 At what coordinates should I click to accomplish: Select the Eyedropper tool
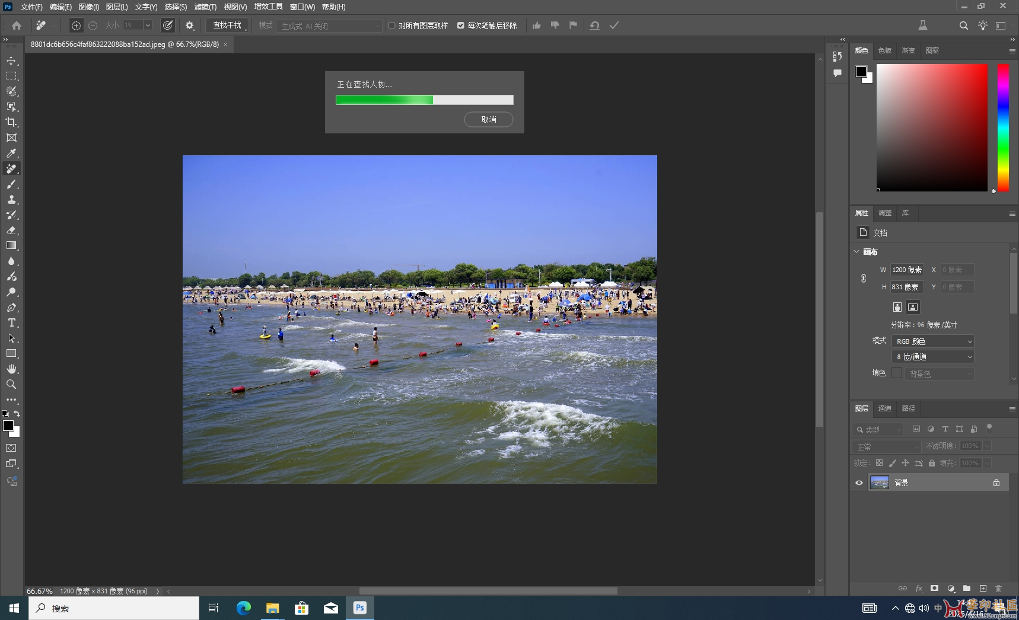coord(11,153)
